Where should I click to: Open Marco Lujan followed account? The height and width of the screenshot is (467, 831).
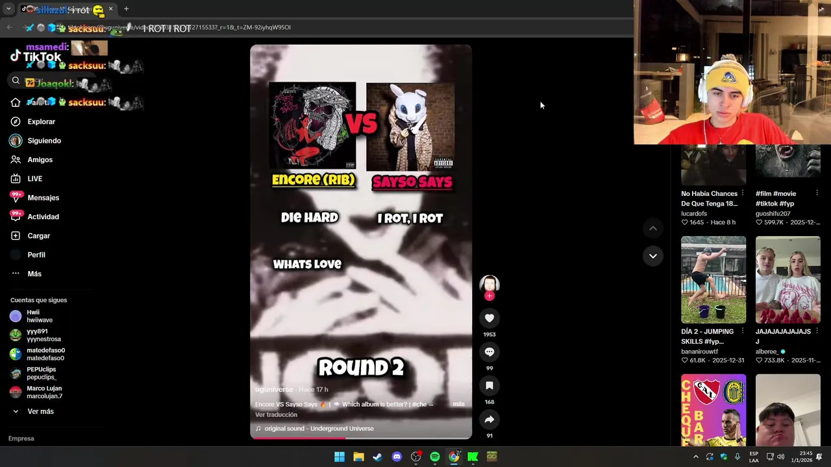click(44, 392)
